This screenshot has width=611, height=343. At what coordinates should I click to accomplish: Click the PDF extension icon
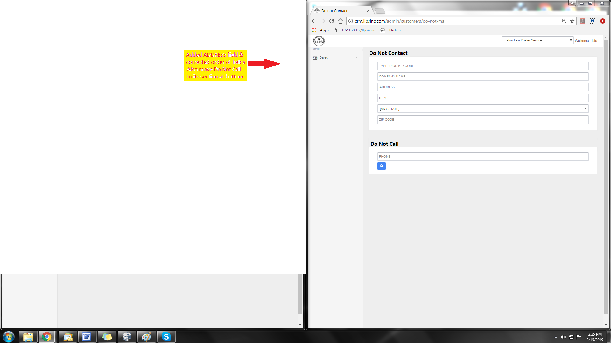tap(582, 21)
